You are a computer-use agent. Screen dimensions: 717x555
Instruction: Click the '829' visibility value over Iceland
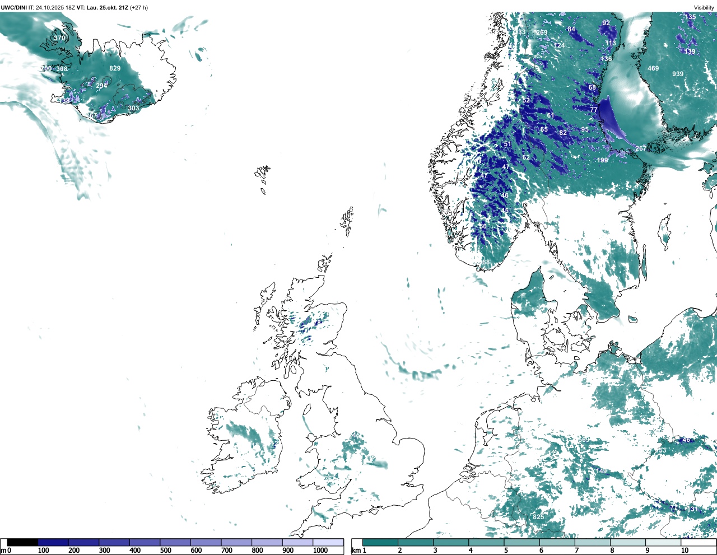tap(115, 68)
